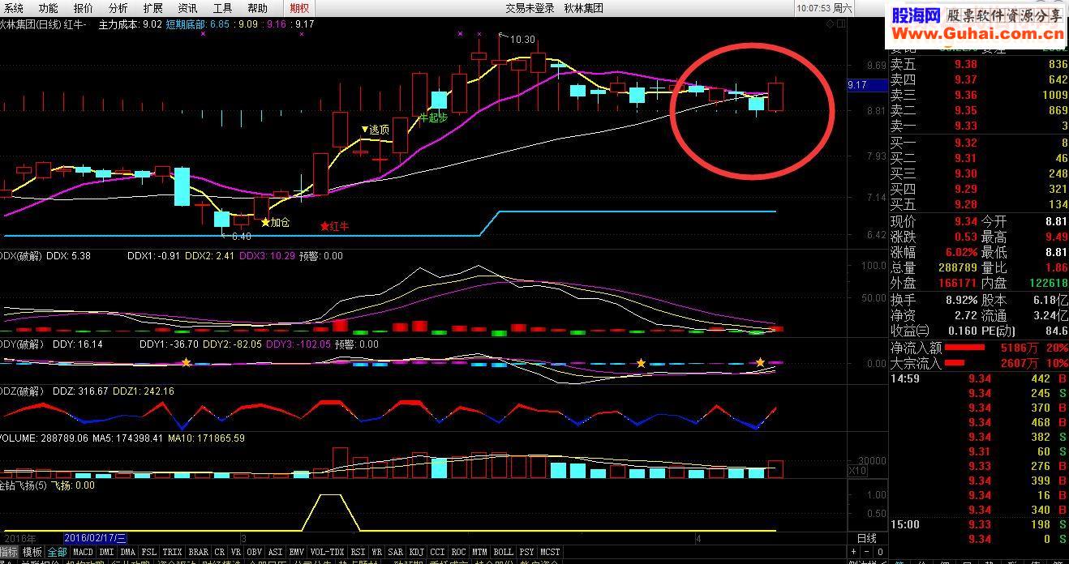1069x564 pixels.
Task: Click the 涨幅 value 6.02%
Action: 960,252
